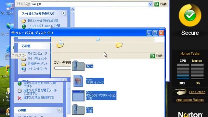Click the 移動 button in E:¥ window
This screenshot has height=117, width=208.
point(161,4)
